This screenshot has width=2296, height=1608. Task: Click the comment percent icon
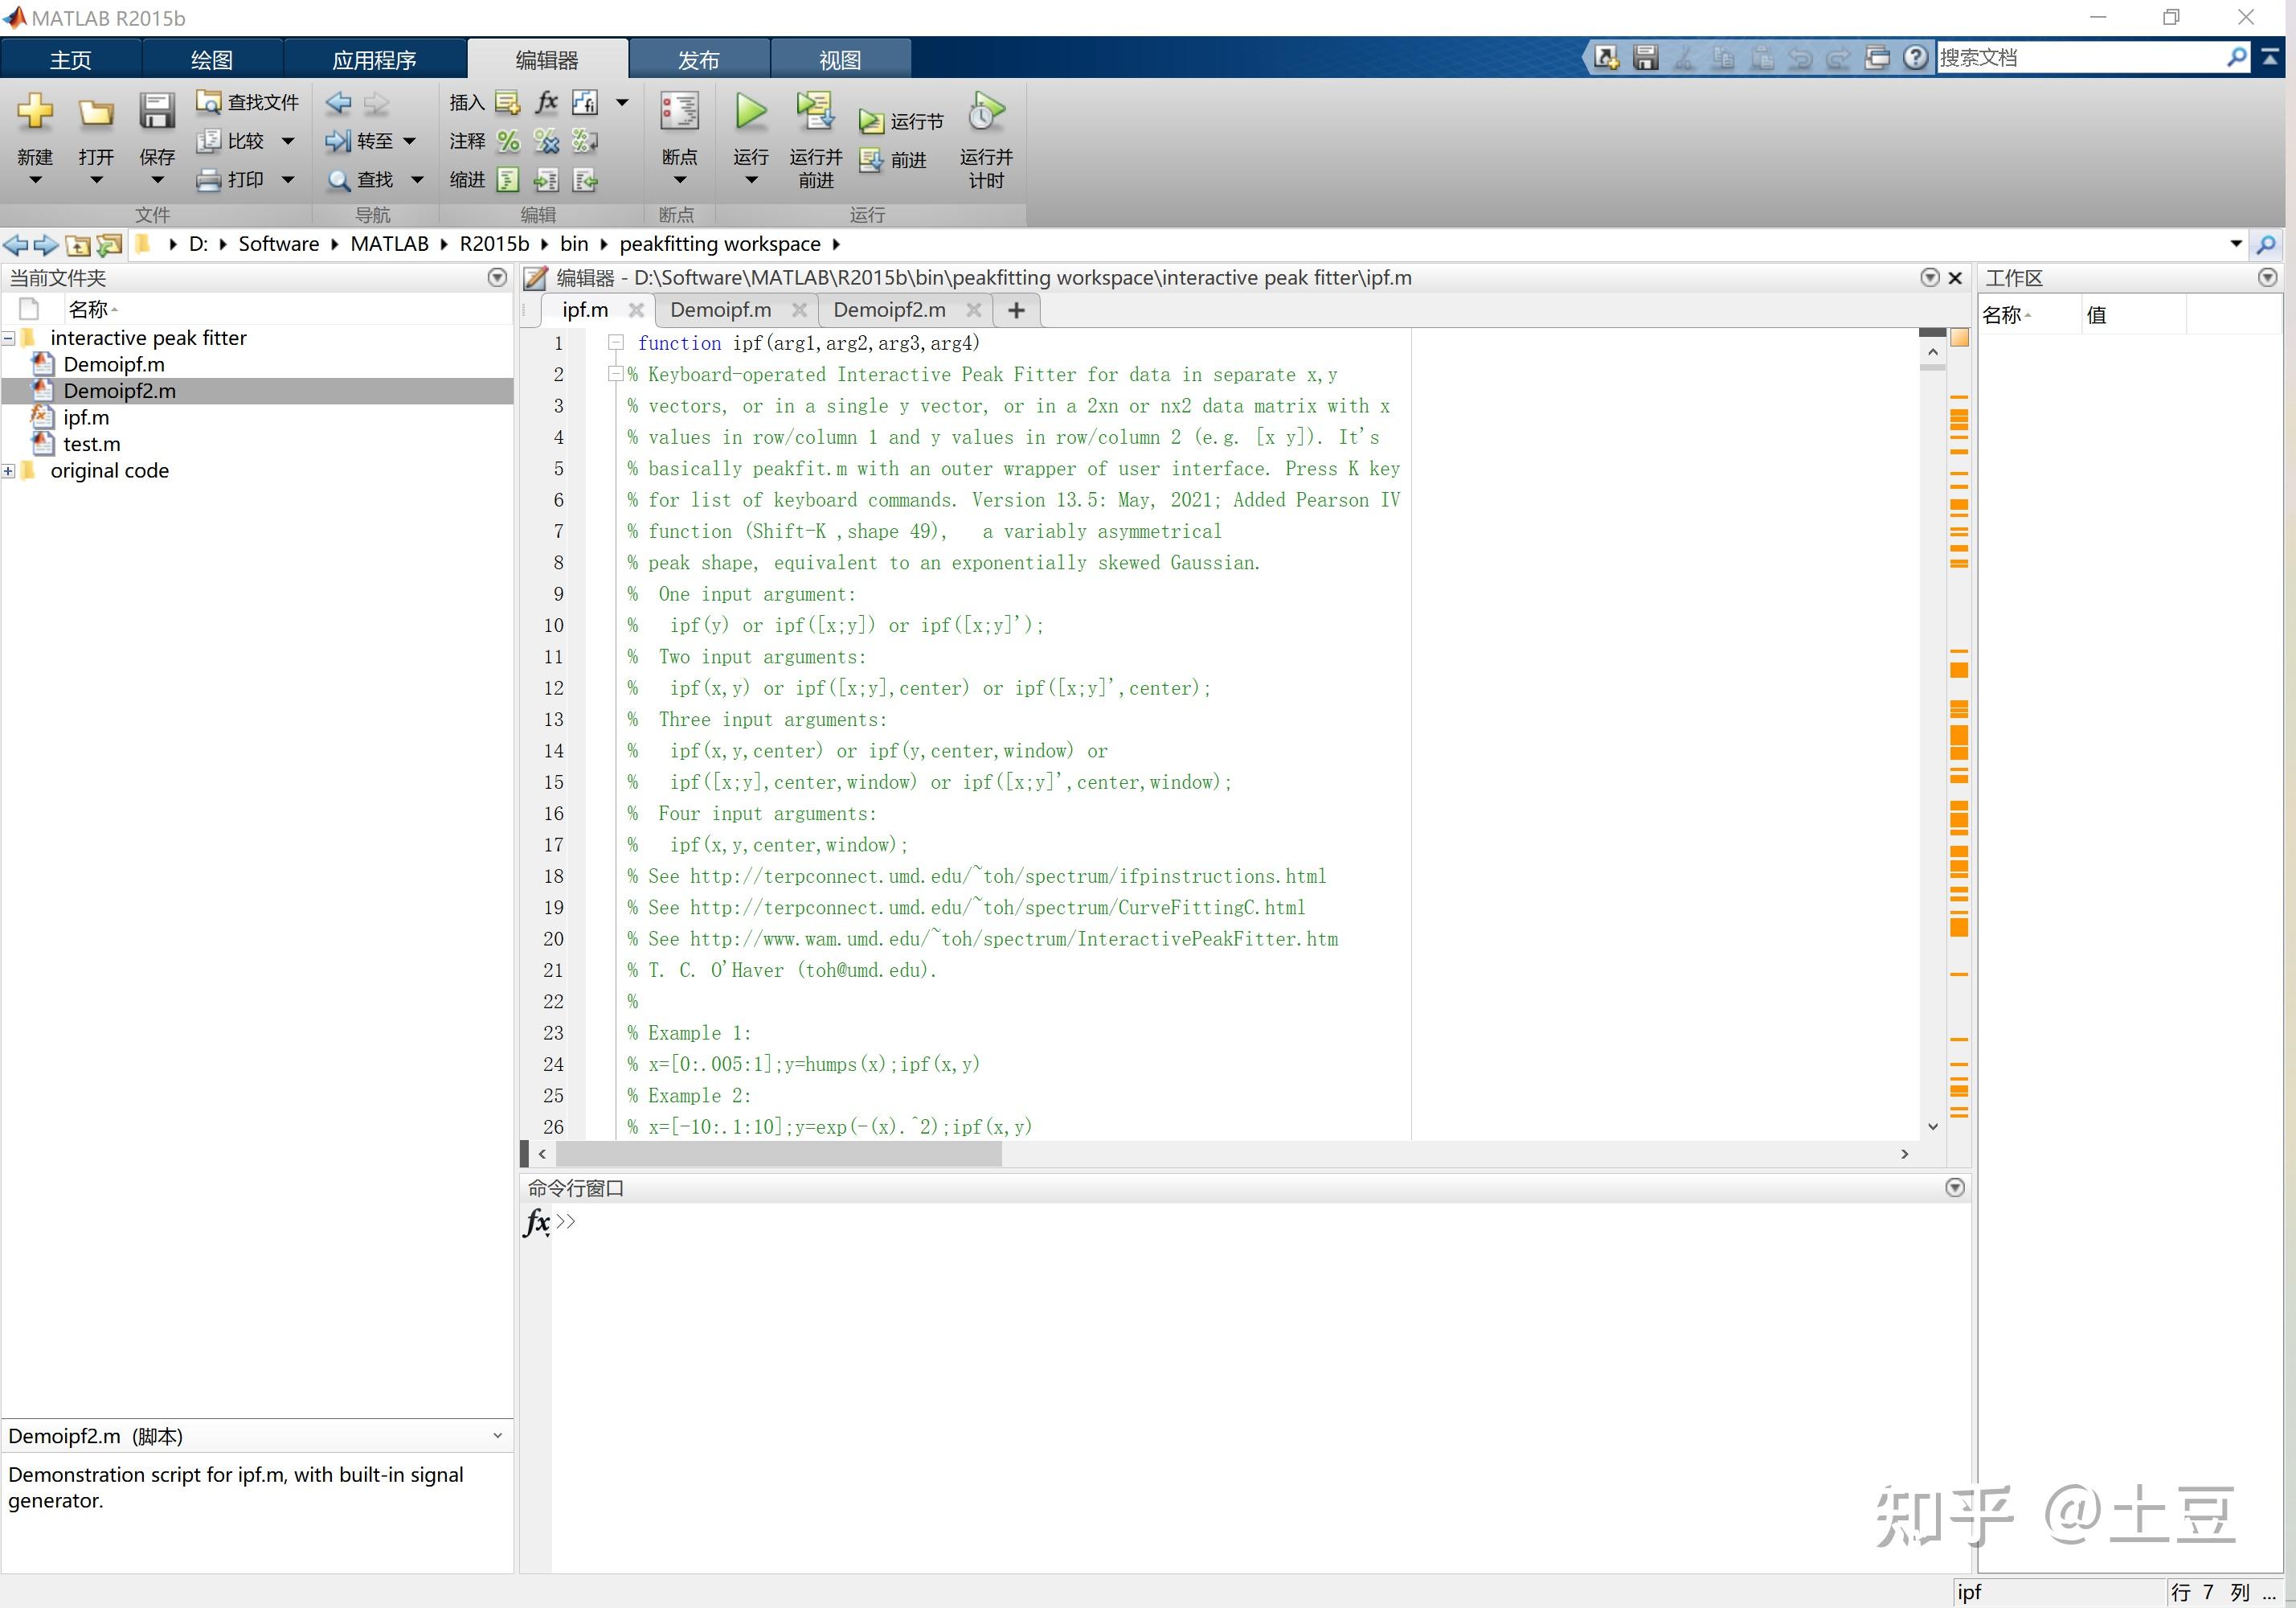[x=508, y=141]
